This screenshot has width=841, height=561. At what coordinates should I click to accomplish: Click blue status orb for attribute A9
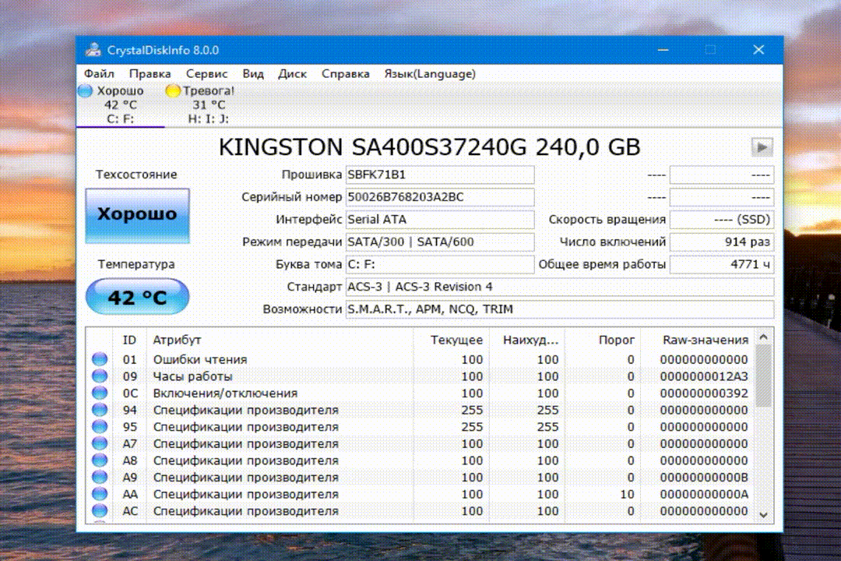click(99, 477)
